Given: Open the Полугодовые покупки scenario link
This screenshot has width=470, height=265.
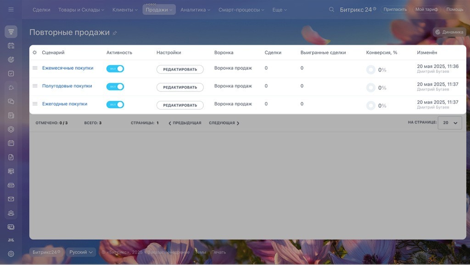Looking at the screenshot, I should (x=67, y=86).
